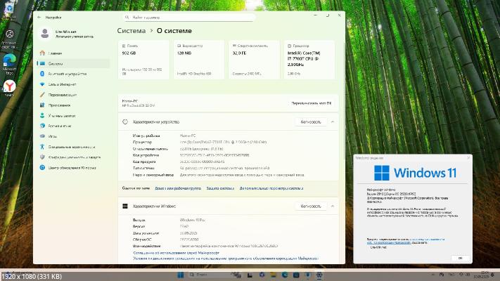Open Приложения section in sidebar
500x281 pixels.
click(x=60, y=105)
